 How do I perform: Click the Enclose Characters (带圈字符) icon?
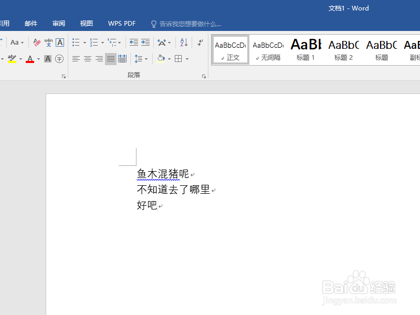pyautogui.click(x=59, y=58)
